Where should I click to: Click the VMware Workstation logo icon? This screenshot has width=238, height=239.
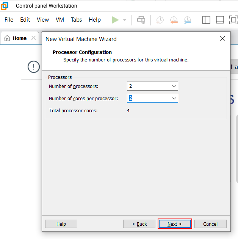pyautogui.click(x=5, y=6)
